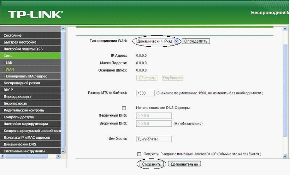Click the Тип соединения WAN label

pos(109,41)
